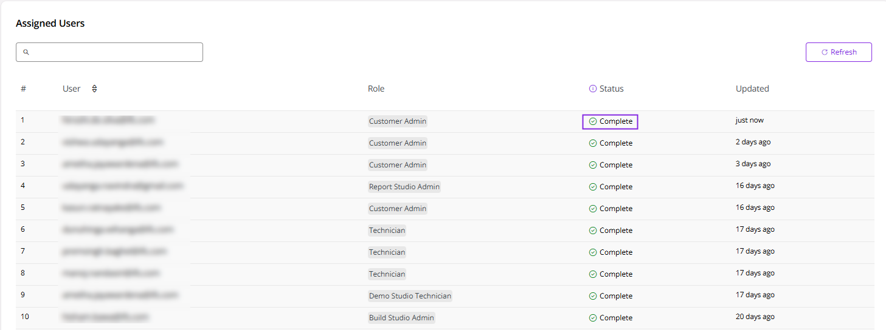Select the Complete status text in row 9

[616, 296]
